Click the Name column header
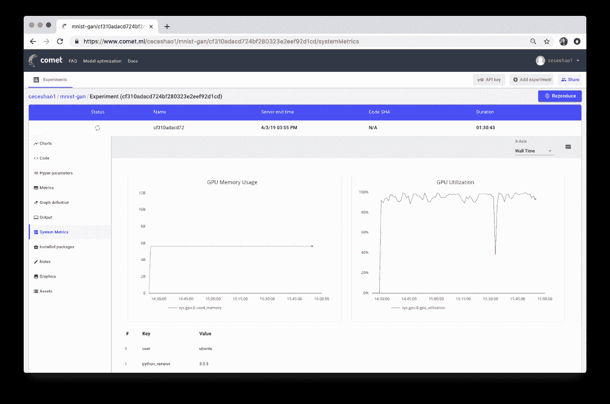The image size is (610, 404). point(160,112)
